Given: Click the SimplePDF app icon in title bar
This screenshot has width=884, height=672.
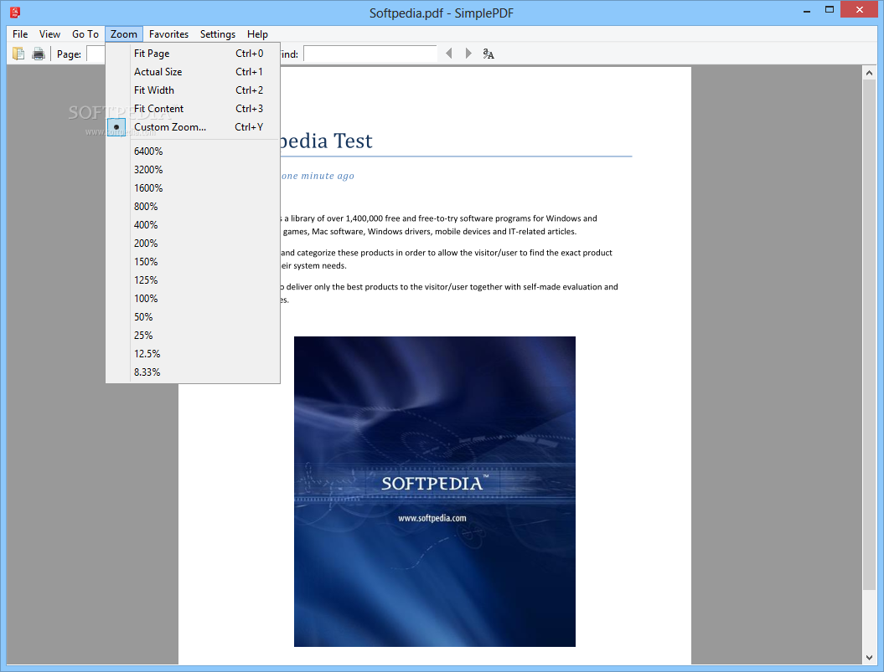Looking at the screenshot, I should (x=15, y=12).
